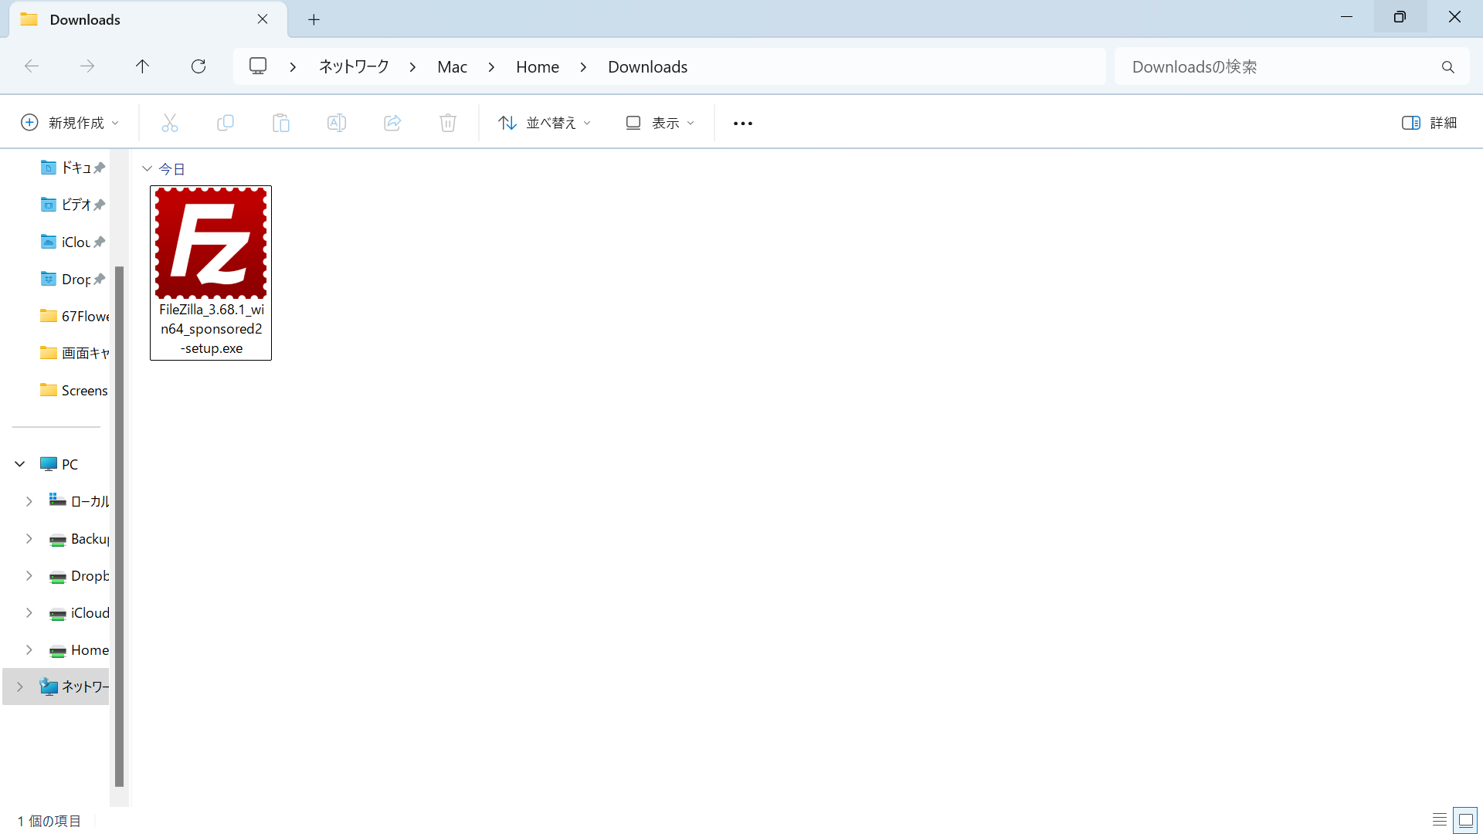The image size is (1483, 834).
Task: Click the Share icon in toolbar
Action: [392, 123]
